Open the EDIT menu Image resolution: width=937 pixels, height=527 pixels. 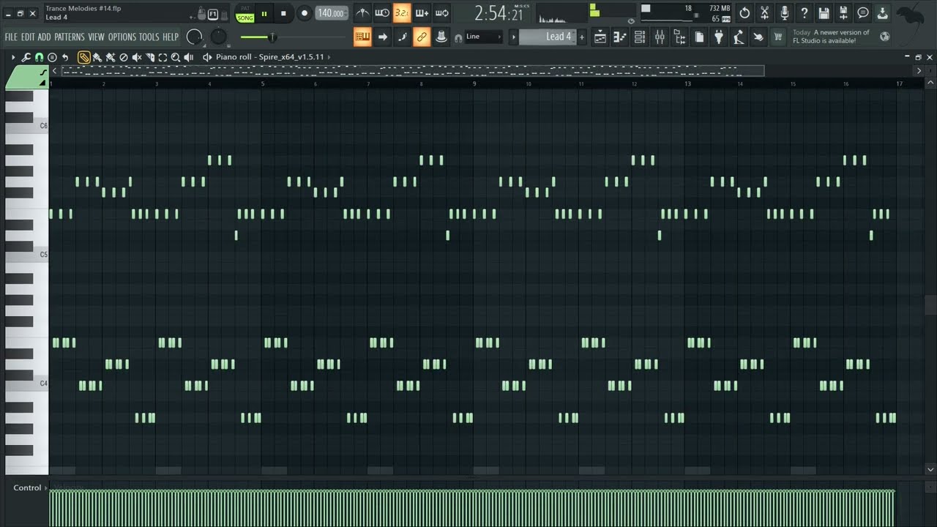28,37
